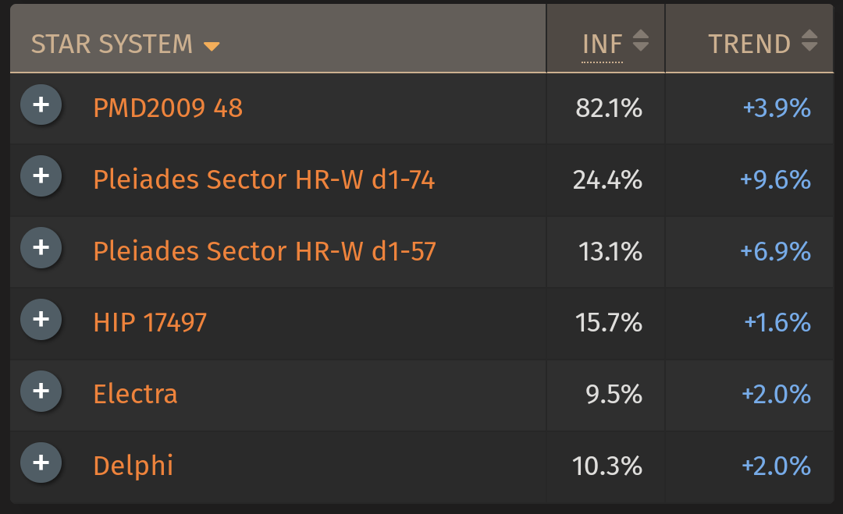Viewport: 843px width, 514px height.
Task: Open the Pleiades Sector HR-W d1-57 link
Action: point(265,251)
